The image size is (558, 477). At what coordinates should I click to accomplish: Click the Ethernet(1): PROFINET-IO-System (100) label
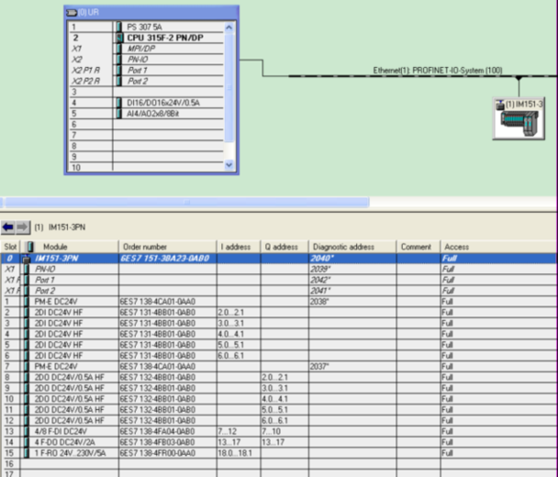(437, 71)
